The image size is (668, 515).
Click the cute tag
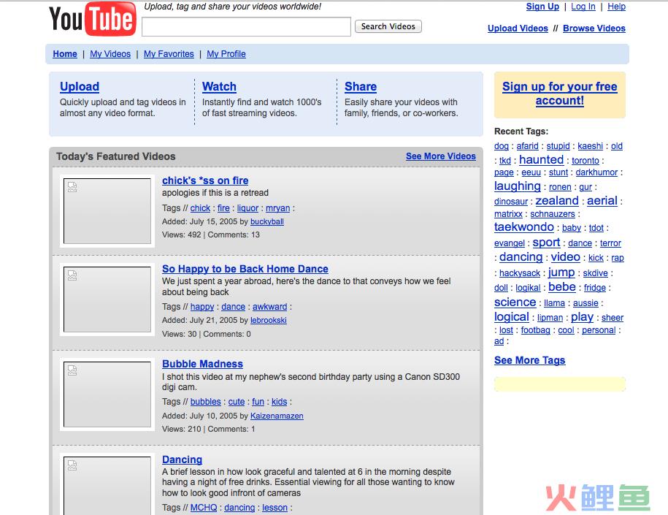click(x=237, y=402)
